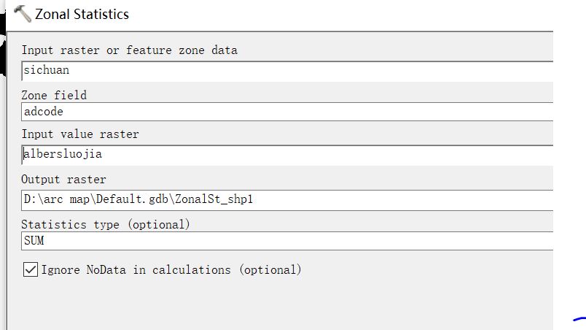Place cursor after the SUM text
Screen dimensions: 586x330
pyautogui.click(x=45, y=241)
